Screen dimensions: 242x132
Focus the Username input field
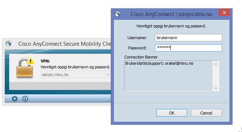tap(188, 38)
